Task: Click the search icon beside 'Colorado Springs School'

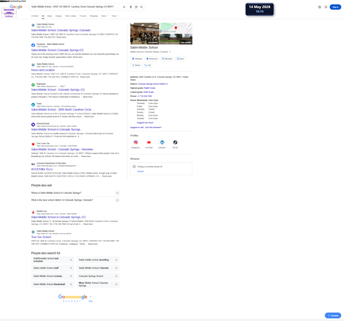Action: (116, 276)
